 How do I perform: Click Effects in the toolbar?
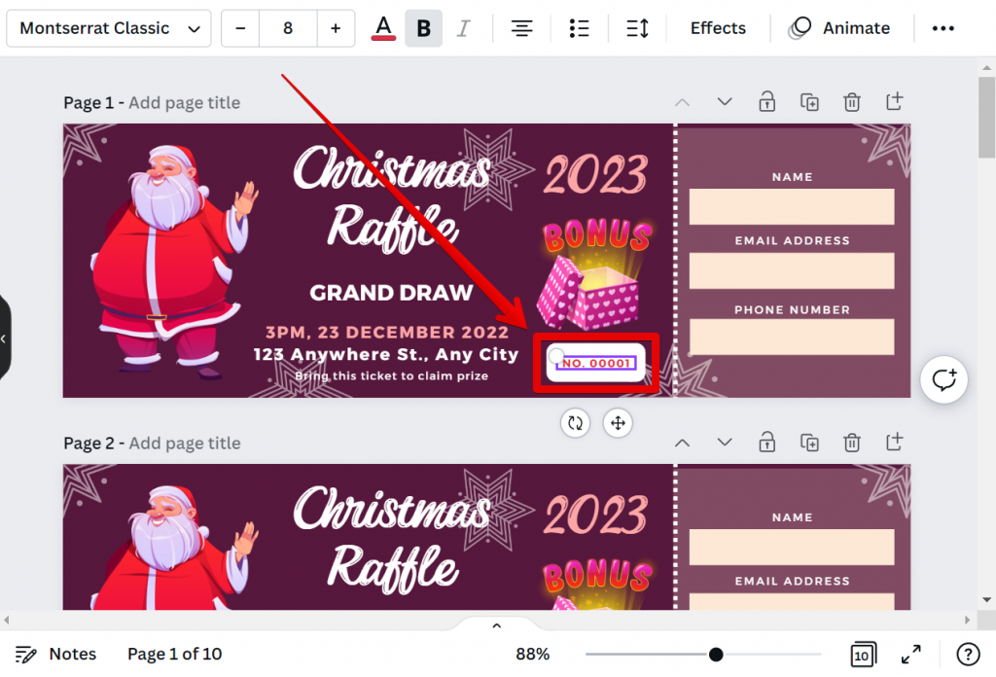pyautogui.click(x=717, y=28)
